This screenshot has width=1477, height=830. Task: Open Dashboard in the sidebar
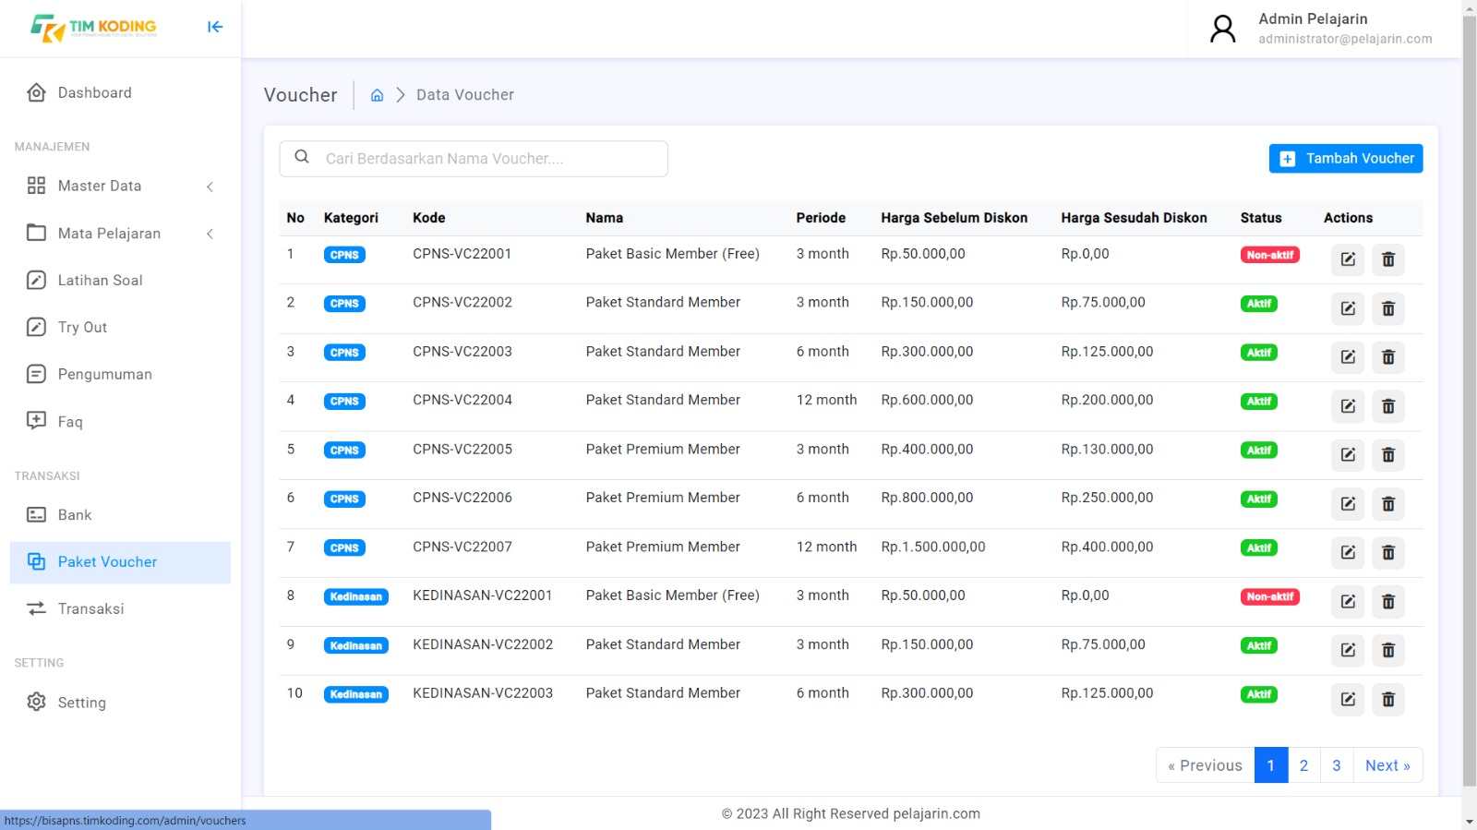pos(120,92)
